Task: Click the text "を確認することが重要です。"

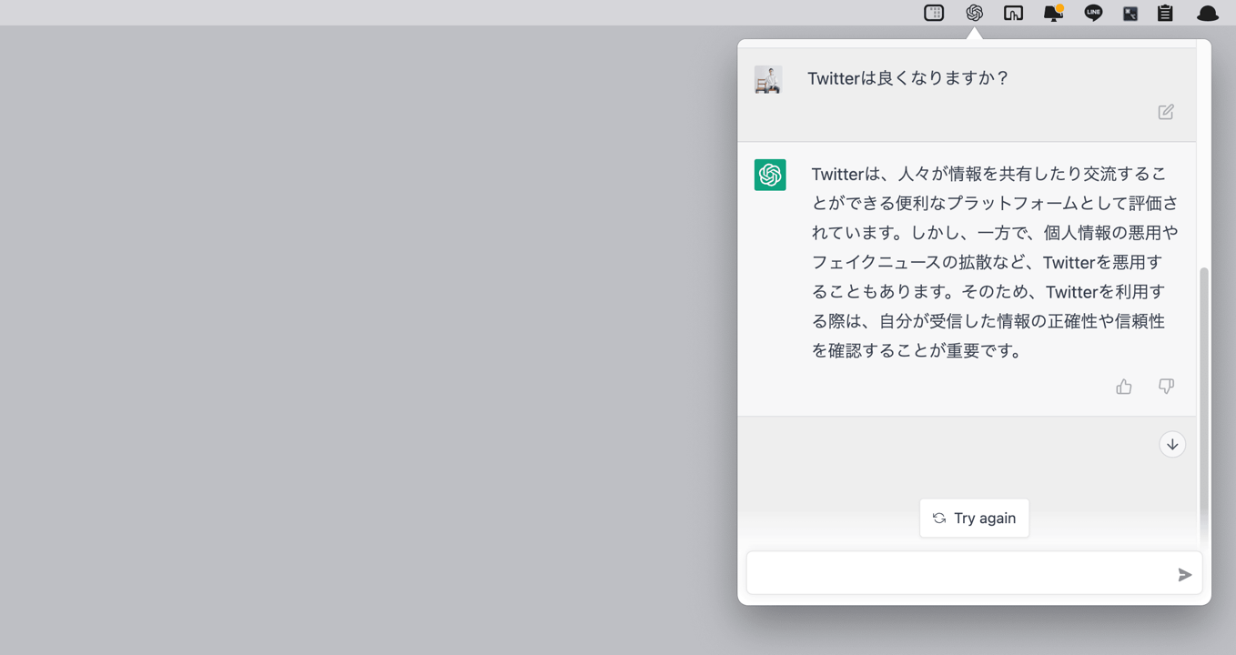Action: 918,350
